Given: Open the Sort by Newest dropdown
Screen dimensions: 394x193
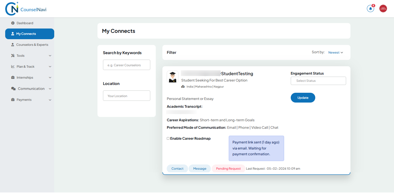Looking at the screenshot, I should coord(336,52).
